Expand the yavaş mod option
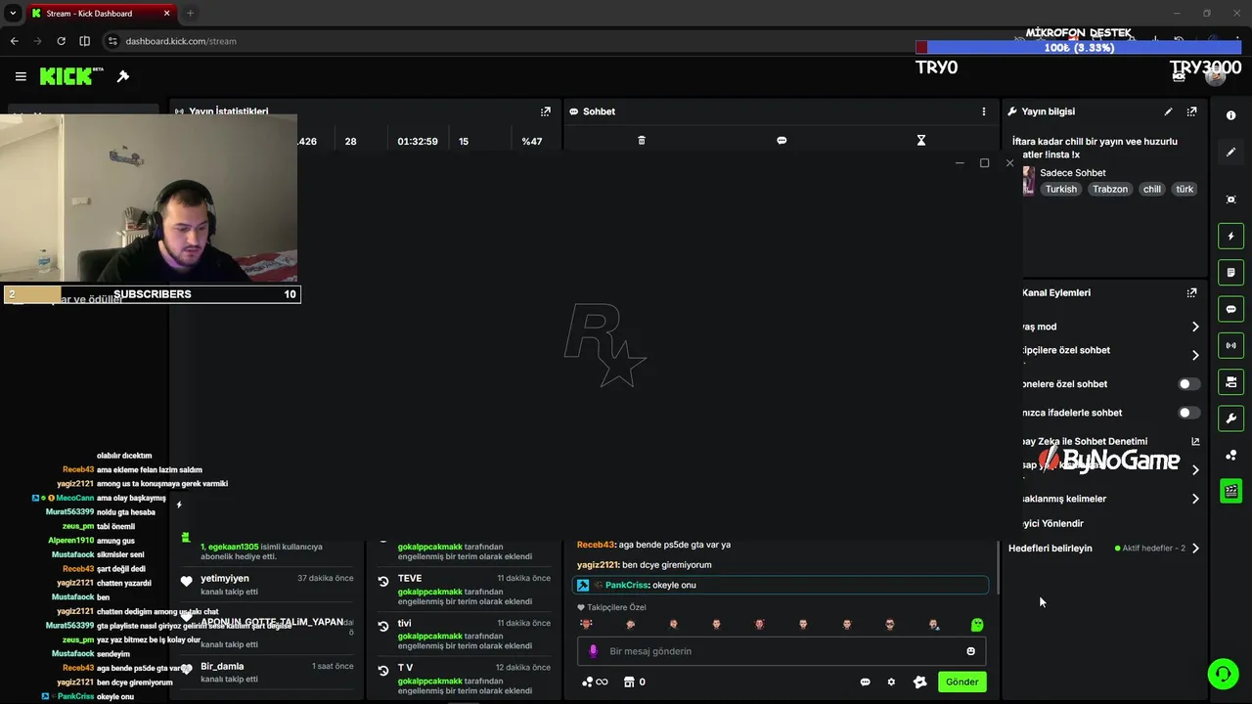Viewport: 1252px width, 704px height. click(1195, 327)
